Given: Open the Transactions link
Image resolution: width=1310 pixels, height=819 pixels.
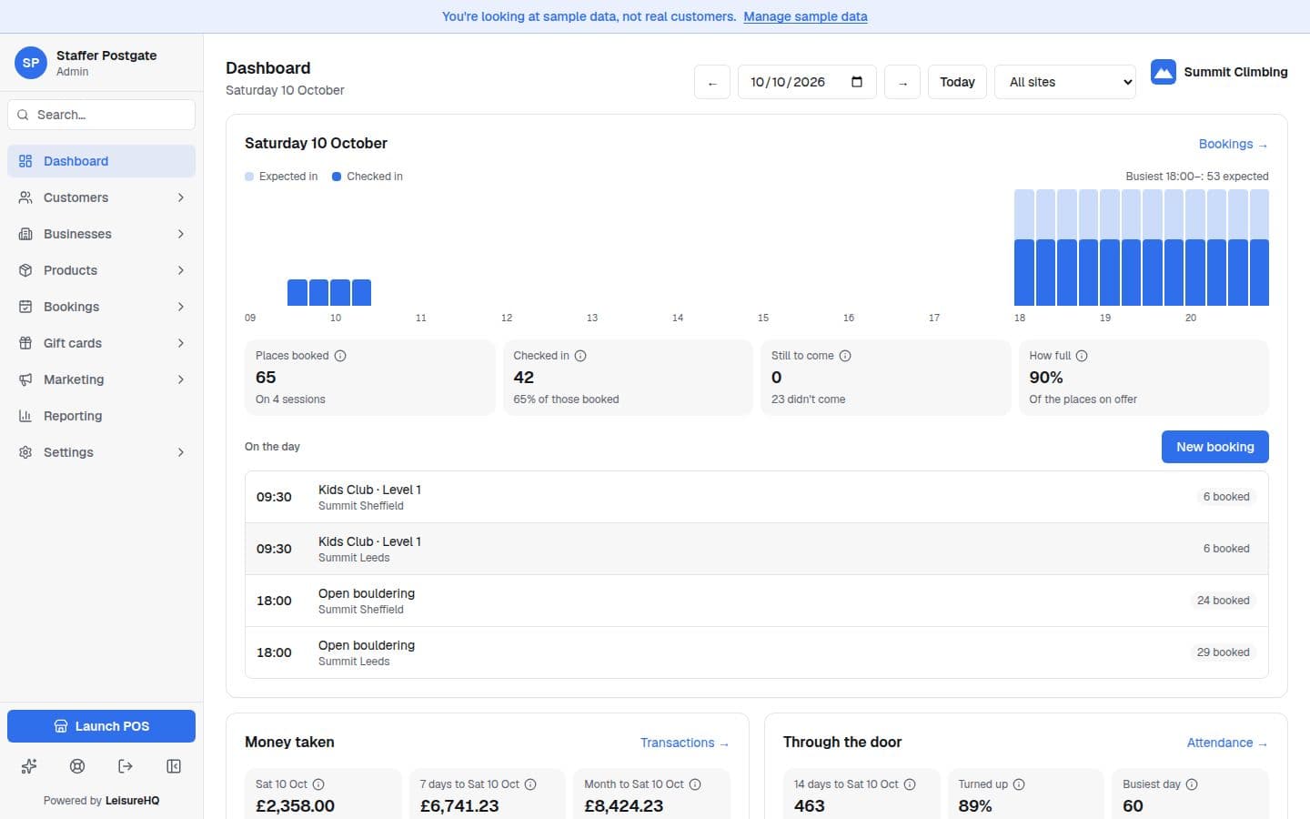Looking at the screenshot, I should pyautogui.click(x=685, y=743).
